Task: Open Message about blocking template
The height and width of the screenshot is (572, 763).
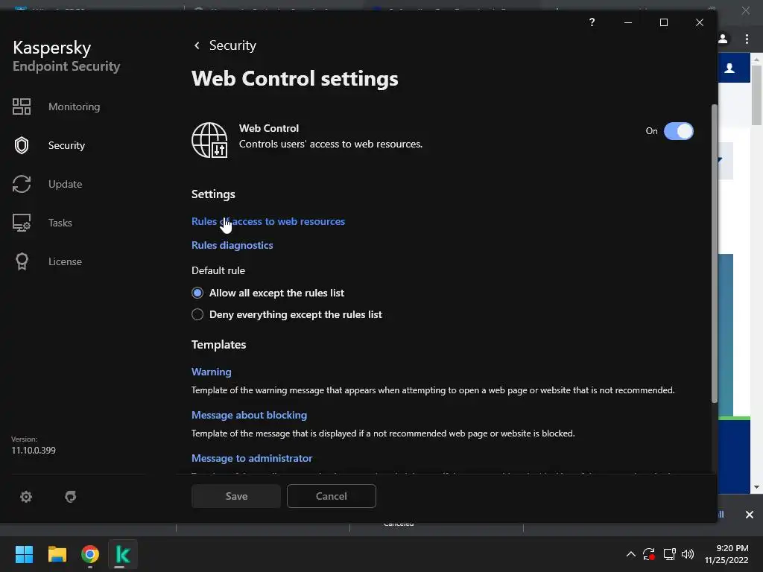Action: click(249, 415)
